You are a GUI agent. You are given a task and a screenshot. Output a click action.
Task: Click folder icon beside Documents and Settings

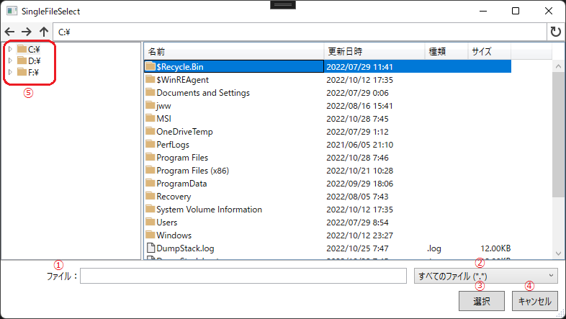[x=151, y=92]
